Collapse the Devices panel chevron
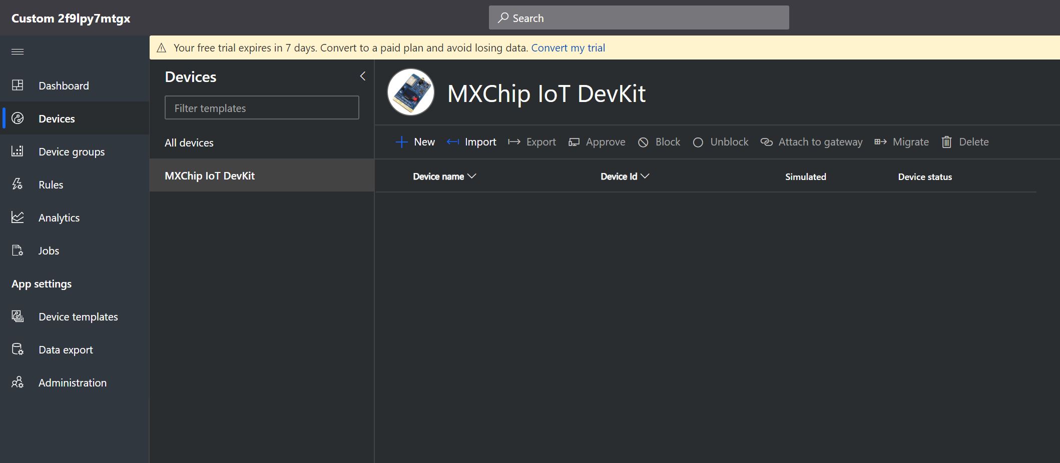 point(363,76)
